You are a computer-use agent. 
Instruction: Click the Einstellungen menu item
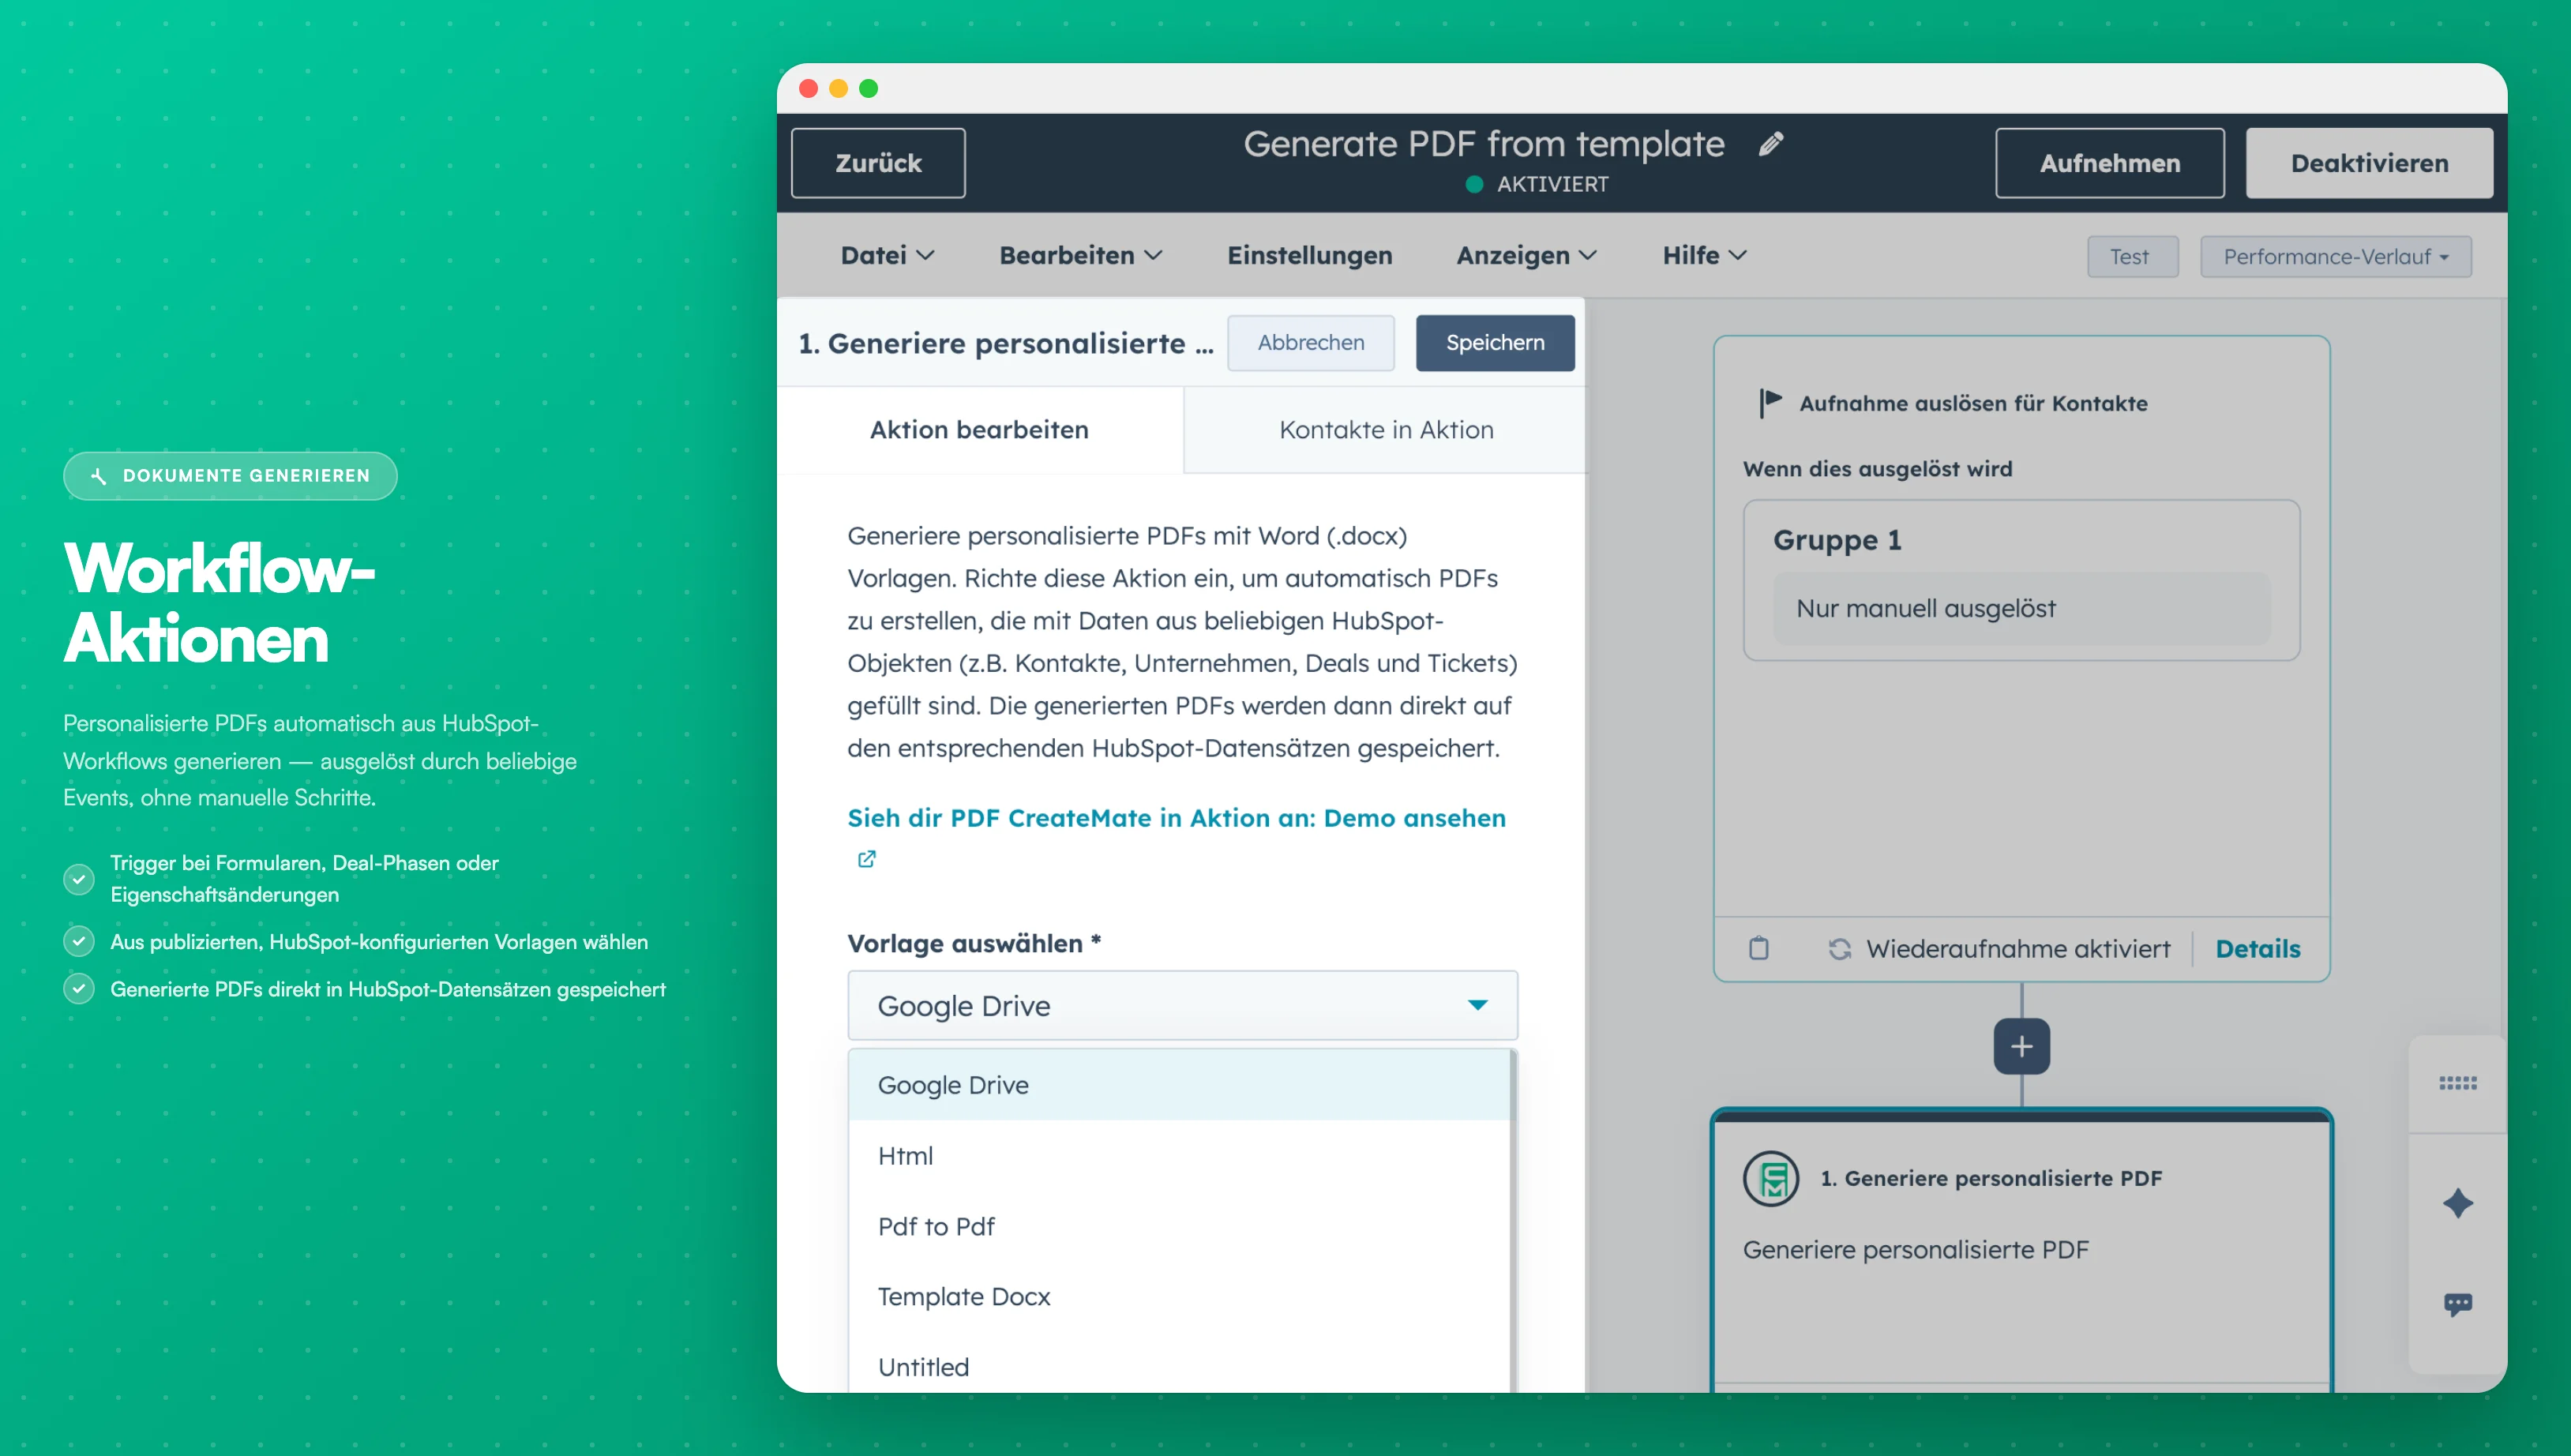tap(1309, 255)
